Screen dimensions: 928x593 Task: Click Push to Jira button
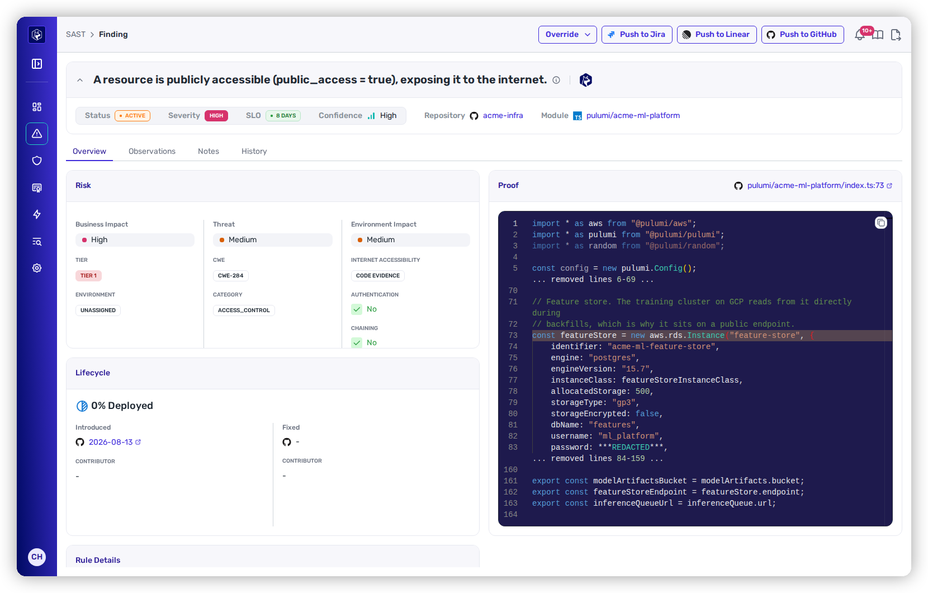(637, 35)
